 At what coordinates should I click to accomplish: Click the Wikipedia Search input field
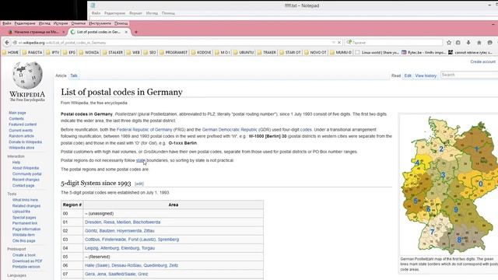(x=469, y=75)
